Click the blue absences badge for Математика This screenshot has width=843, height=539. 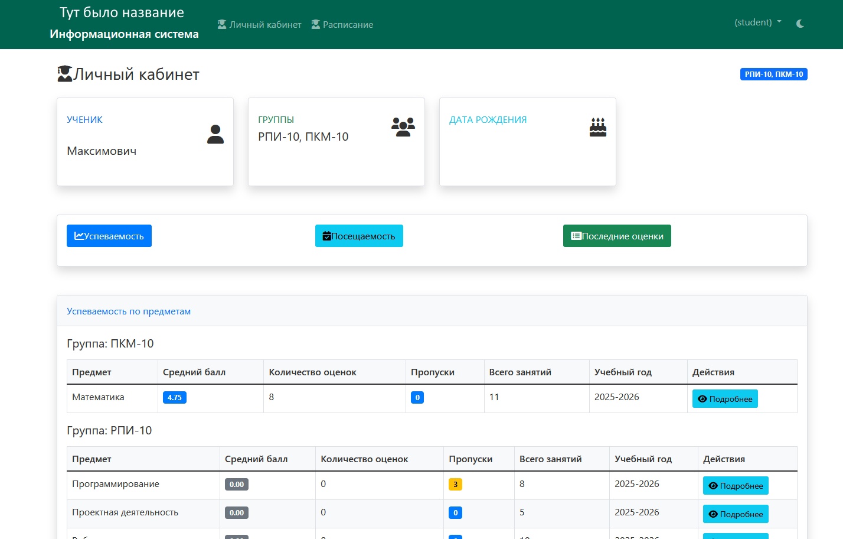[417, 398]
